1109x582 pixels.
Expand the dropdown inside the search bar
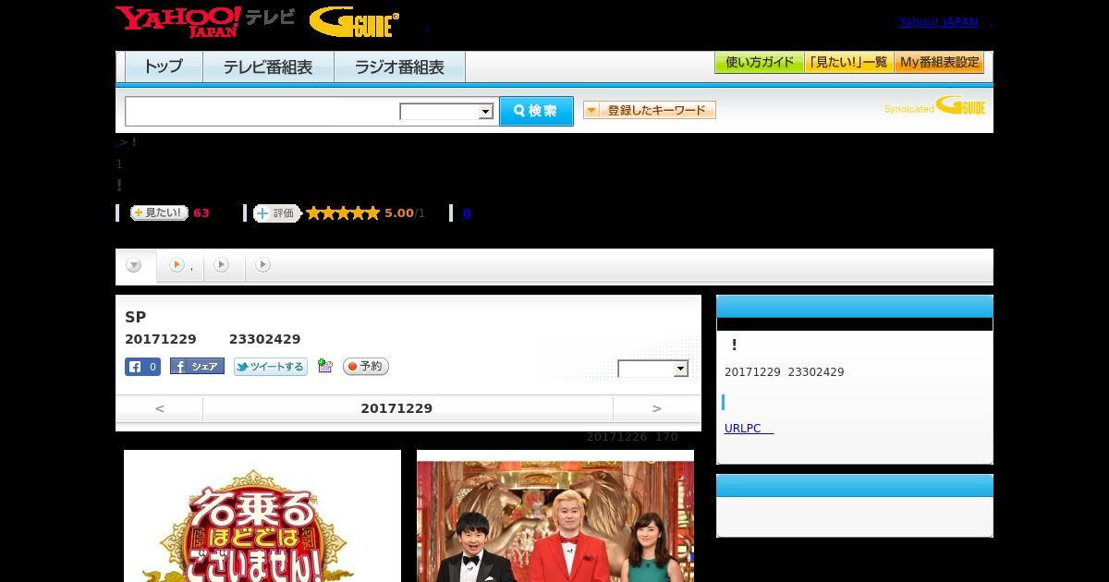[x=446, y=112]
